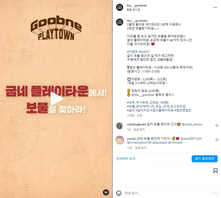
Task: Open the #굽네플레이타운 hashtag
Action: 162,110
